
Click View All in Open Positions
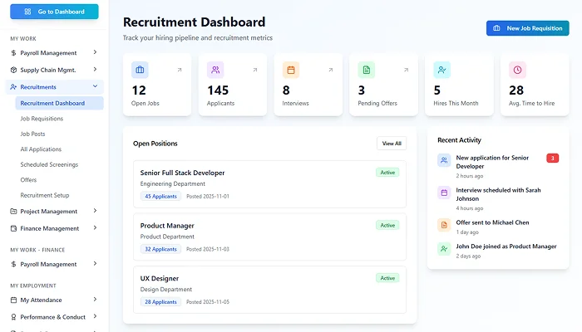pos(392,144)
